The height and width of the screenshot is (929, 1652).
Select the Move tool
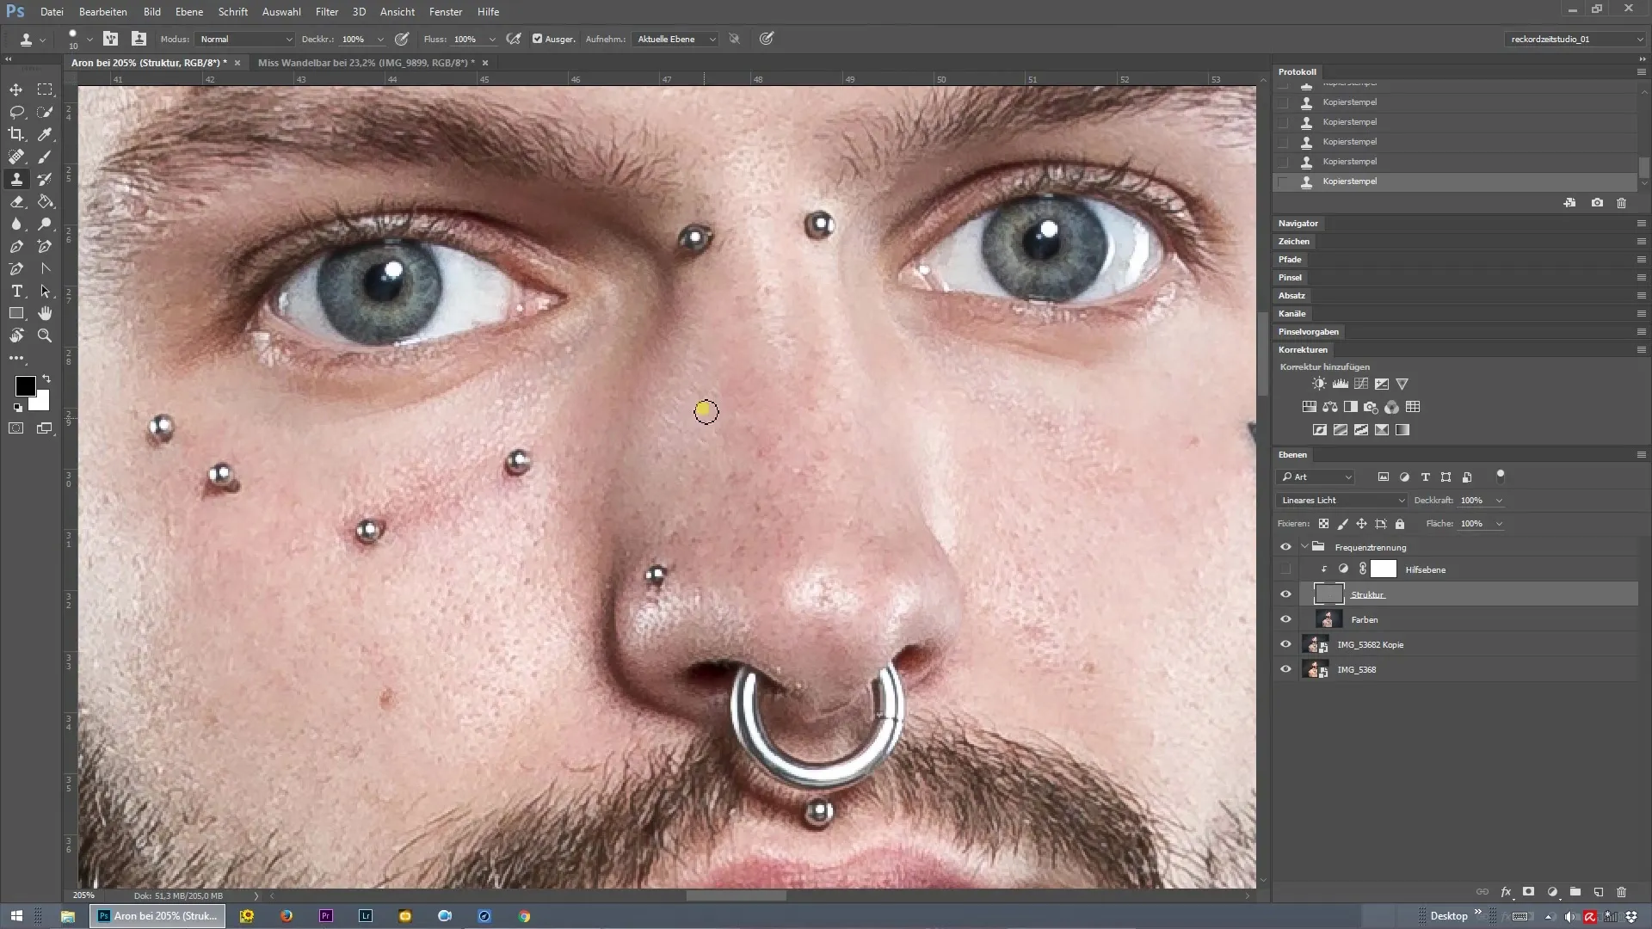click(x=16, y=89)
